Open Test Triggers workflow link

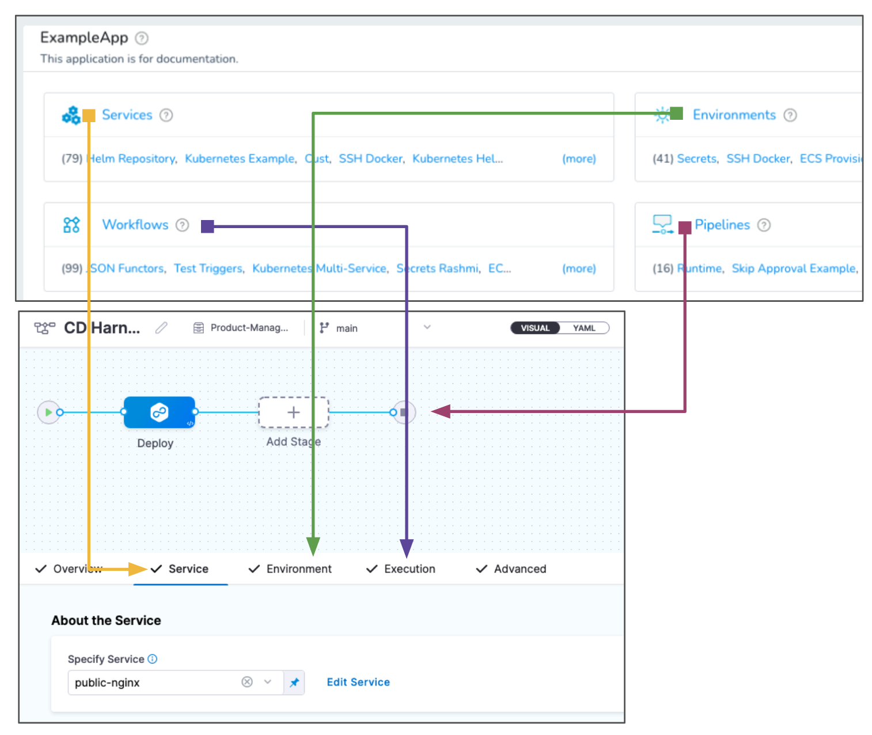pyautogui.click(x=208, y=268)
